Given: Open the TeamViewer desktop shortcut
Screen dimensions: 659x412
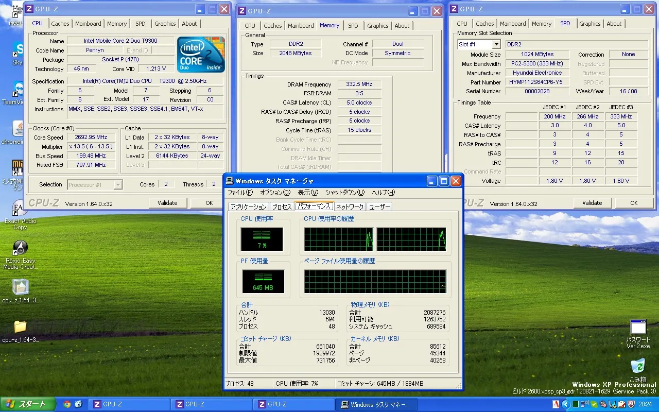Looking at the screenshot, I should point(19,89).
